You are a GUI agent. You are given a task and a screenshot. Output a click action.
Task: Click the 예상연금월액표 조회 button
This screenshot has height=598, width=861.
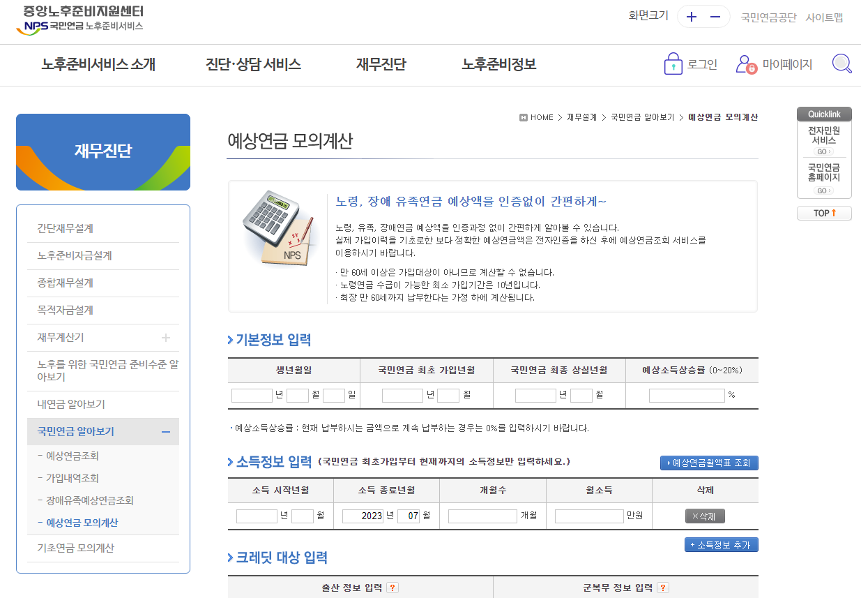pos(709,463)
